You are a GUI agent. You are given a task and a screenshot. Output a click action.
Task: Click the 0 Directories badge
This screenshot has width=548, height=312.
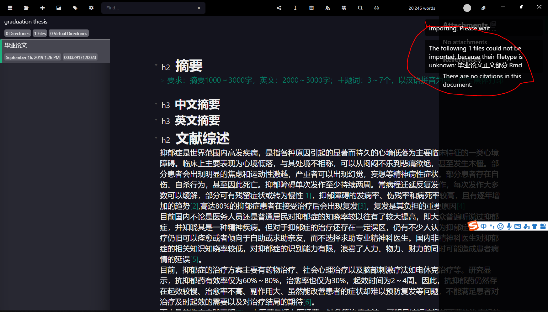coord(18,33)
